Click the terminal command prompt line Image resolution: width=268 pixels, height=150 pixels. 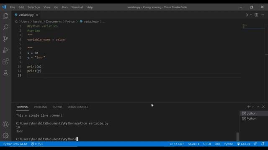(x=47, y=139)
